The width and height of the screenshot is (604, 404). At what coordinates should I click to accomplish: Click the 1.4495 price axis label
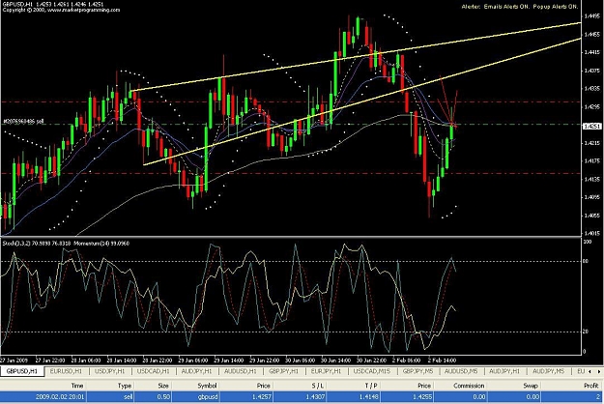click(592, 16)
